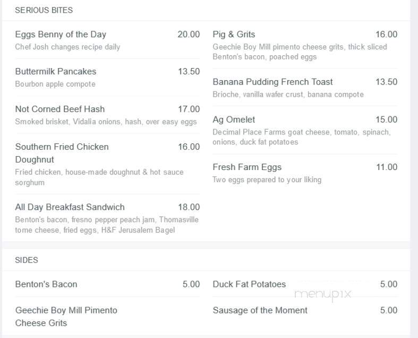418x338 pixels.
Task: Click the 18.00 price of Breakfast Sandwich
Action: pyautogui.click(x=189, y=207)
